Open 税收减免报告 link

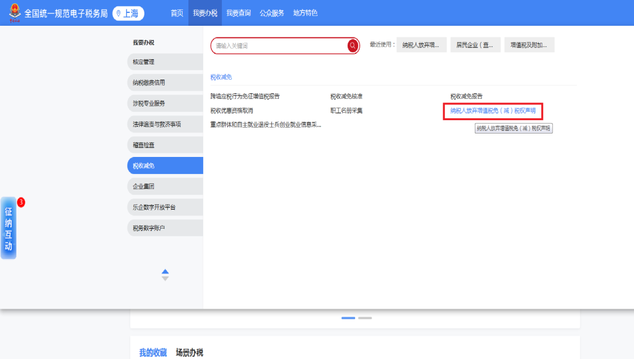[466, 97]
